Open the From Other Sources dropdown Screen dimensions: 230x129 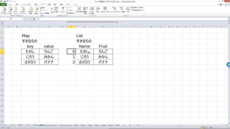pyautogui.click(x=23, y=10)
